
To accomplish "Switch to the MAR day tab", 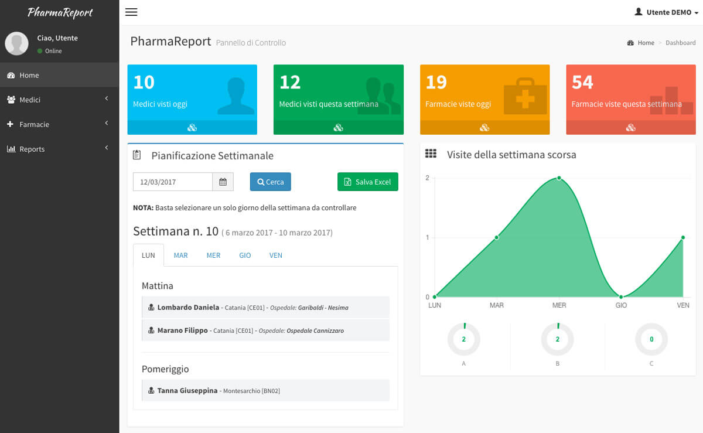I will point(180,255).
